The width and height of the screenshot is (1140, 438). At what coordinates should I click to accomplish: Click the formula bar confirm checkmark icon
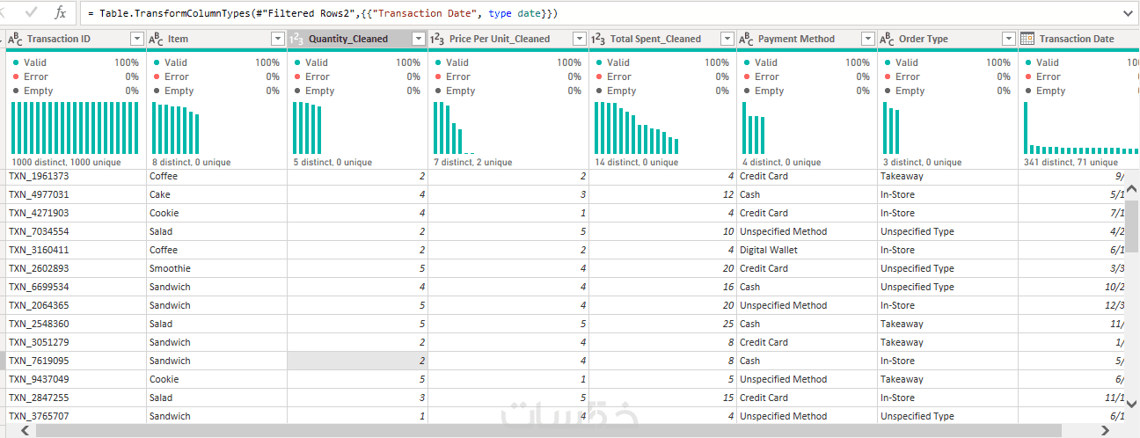pyautogui.click(x=32, y=13)
